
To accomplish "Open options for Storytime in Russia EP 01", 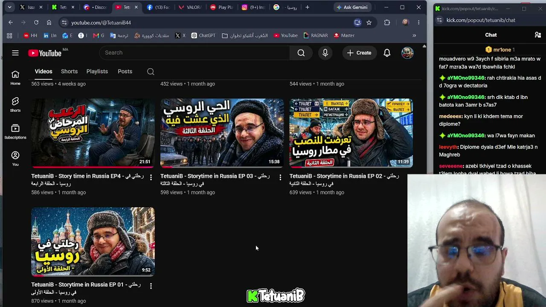I will coord(151,286).
